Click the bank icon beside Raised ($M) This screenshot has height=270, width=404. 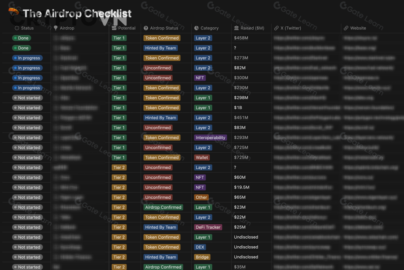pyautogui.click(x=237, y=28)
